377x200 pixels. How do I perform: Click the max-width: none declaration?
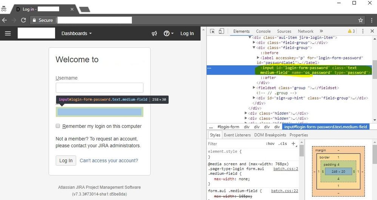tap(232, 179)
